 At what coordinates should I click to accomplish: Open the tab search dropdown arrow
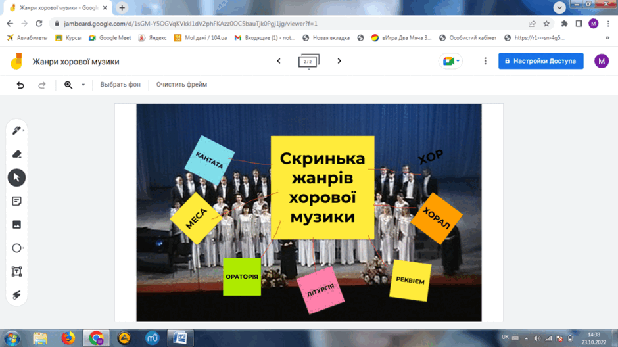pyautogui.click(x=559, y=7)
